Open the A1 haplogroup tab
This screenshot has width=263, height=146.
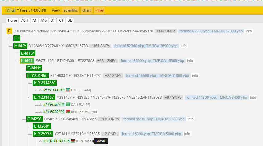click(35, 20)
